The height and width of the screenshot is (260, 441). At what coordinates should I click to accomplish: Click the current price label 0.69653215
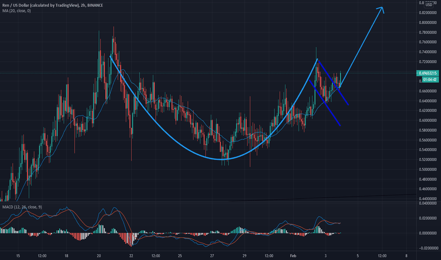[427, 73]
